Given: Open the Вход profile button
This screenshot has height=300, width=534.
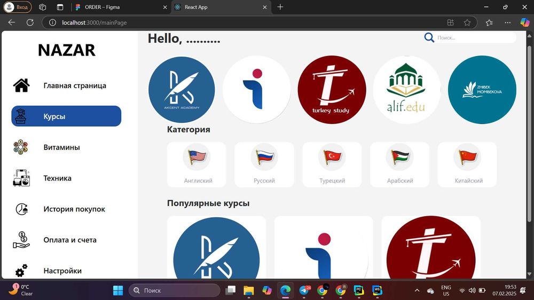Looking at the screenshot, I should pos(18,7).
